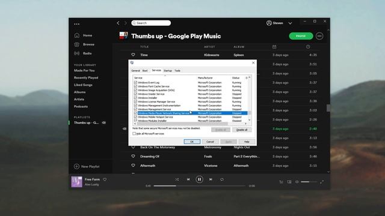Click OK in the configuration dialog

tap(192, 142)
